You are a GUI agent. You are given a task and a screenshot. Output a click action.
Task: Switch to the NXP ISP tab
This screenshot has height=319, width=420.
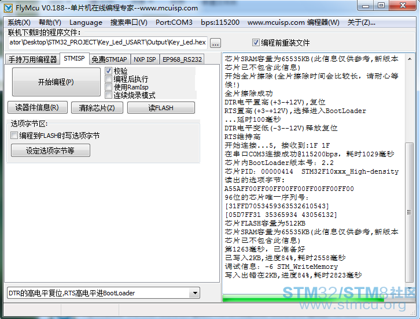tap(145, 59)
